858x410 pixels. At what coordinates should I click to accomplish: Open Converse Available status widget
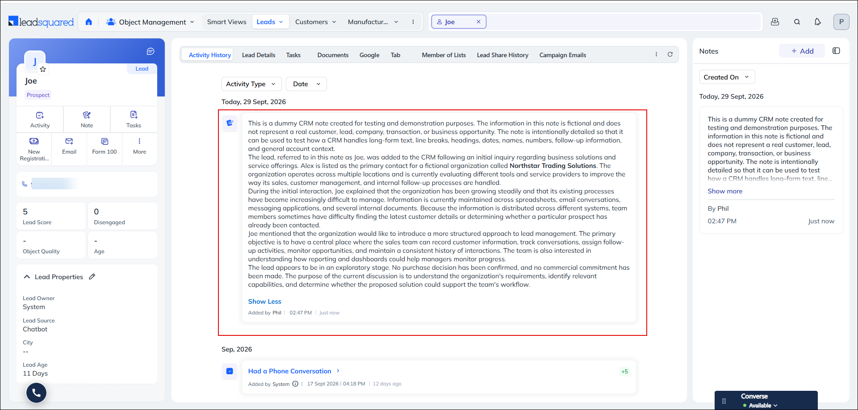(766, 400)
